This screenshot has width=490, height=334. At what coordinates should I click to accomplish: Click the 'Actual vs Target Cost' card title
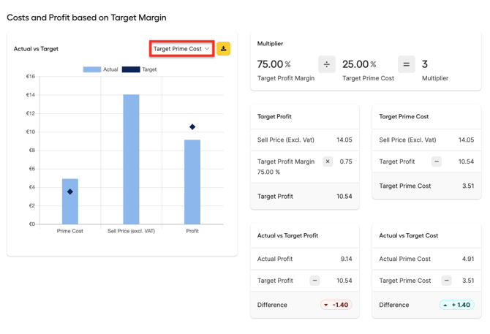coord(408,235)
